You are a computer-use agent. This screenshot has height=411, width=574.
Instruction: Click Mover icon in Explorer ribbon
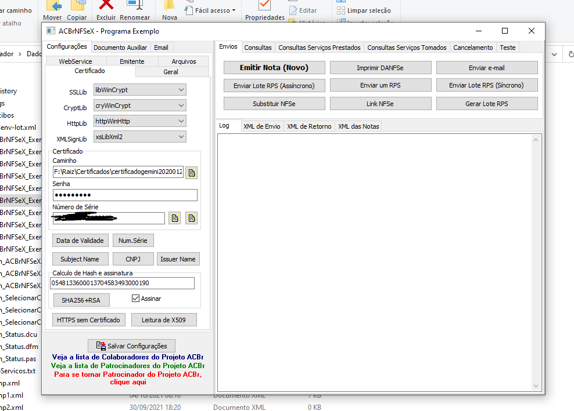(53, 6)
